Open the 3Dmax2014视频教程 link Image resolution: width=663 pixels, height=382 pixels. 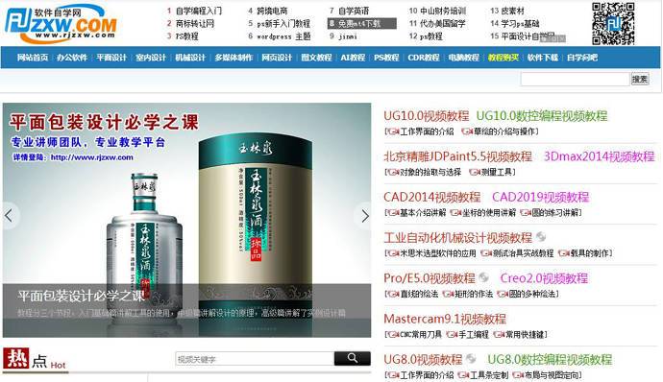599,156
